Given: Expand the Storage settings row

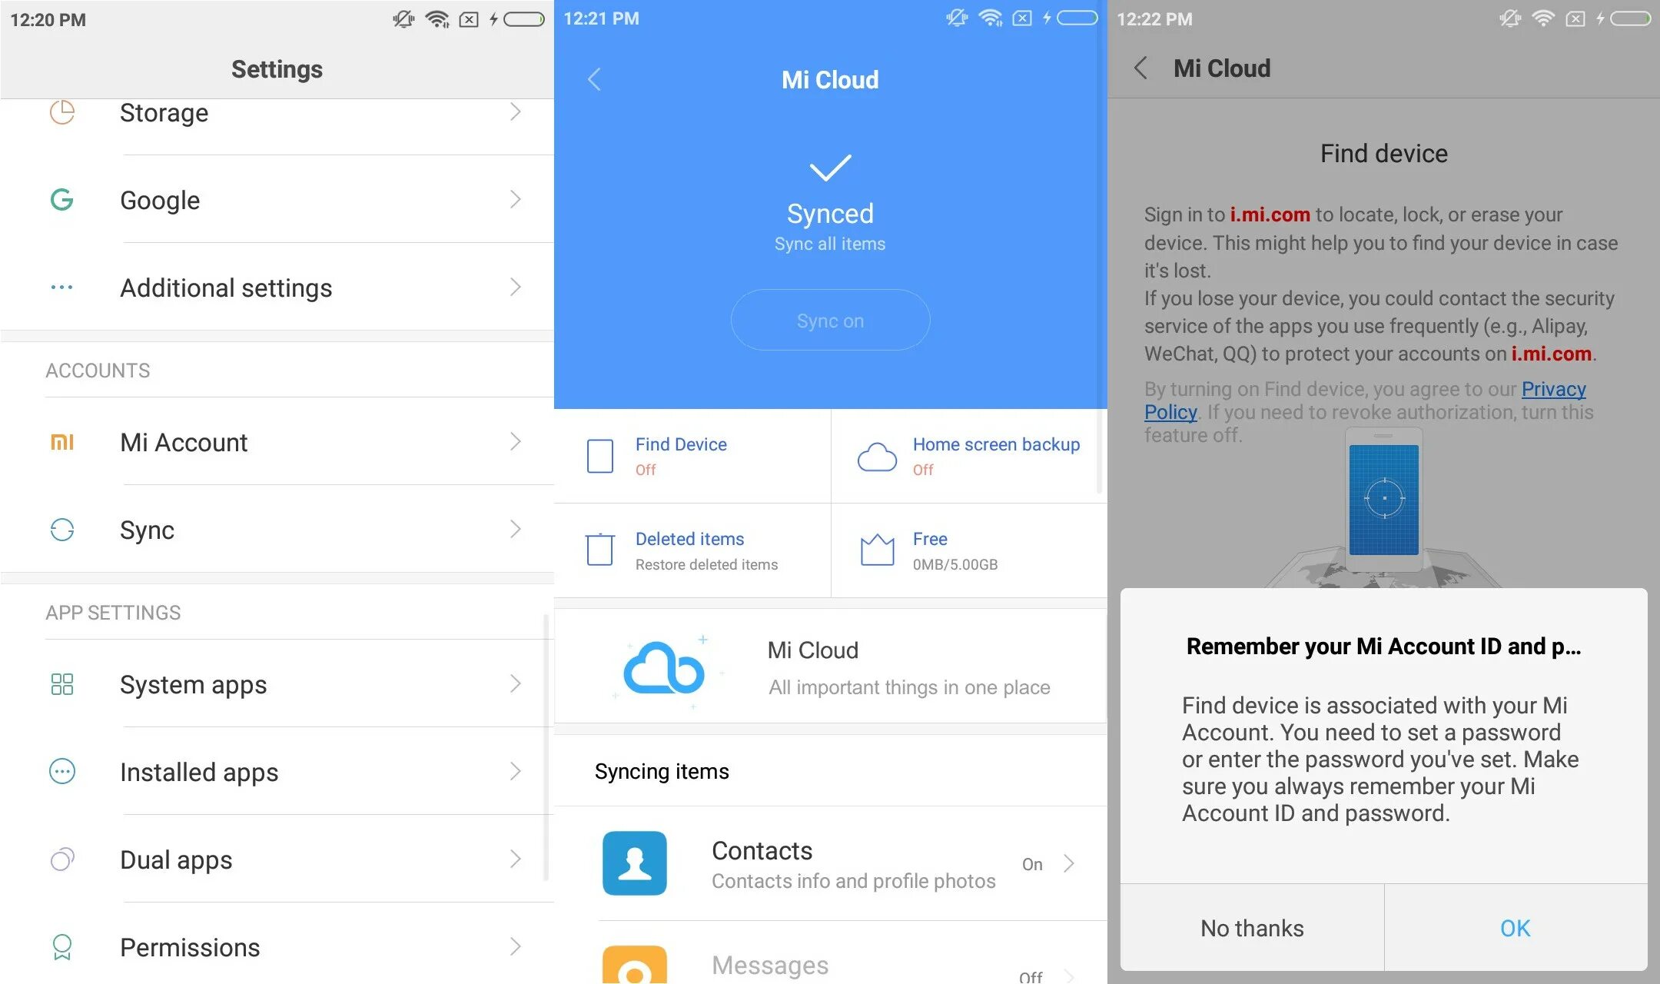Looking at the screenshot, I should (x=279, y=112).
